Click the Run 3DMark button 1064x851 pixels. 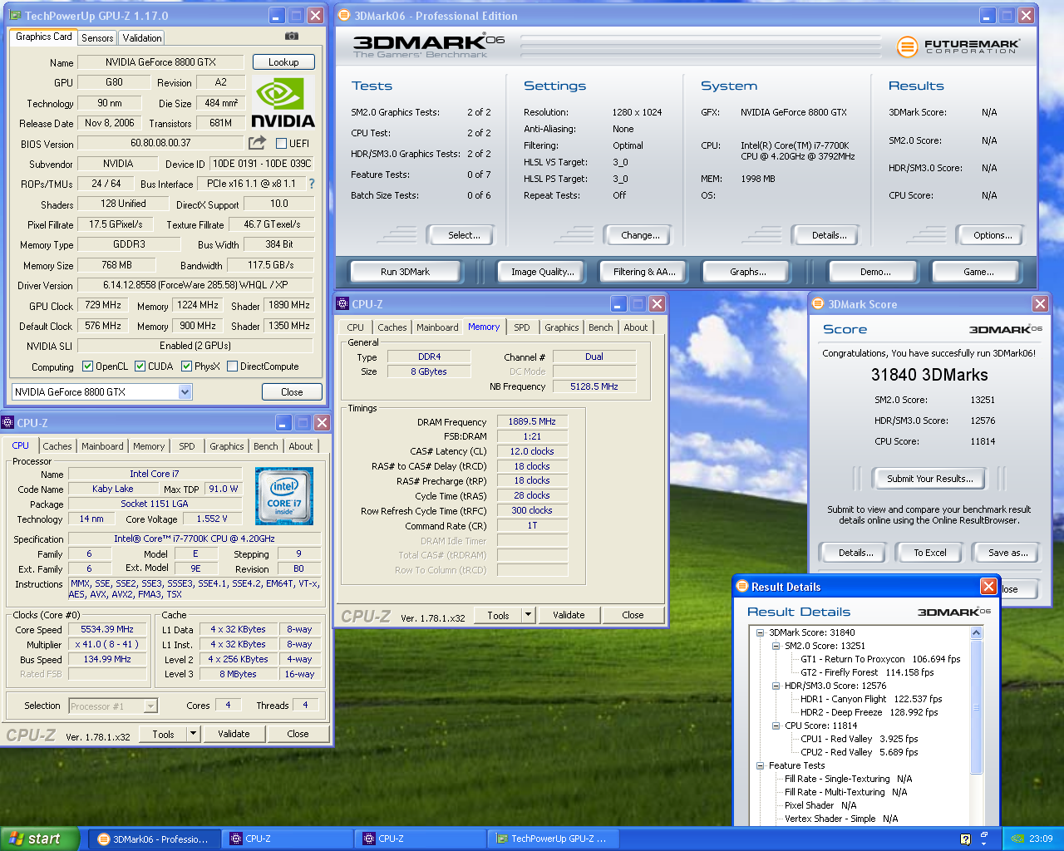click(x=405, y=272)
